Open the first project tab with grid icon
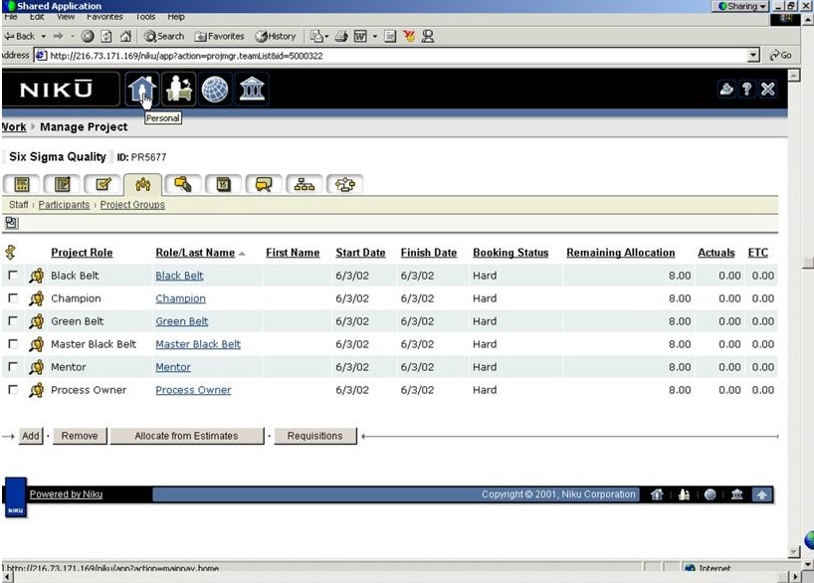Image resolution: width=814 pixels, height=583 pixels. [x=22, y=184]
